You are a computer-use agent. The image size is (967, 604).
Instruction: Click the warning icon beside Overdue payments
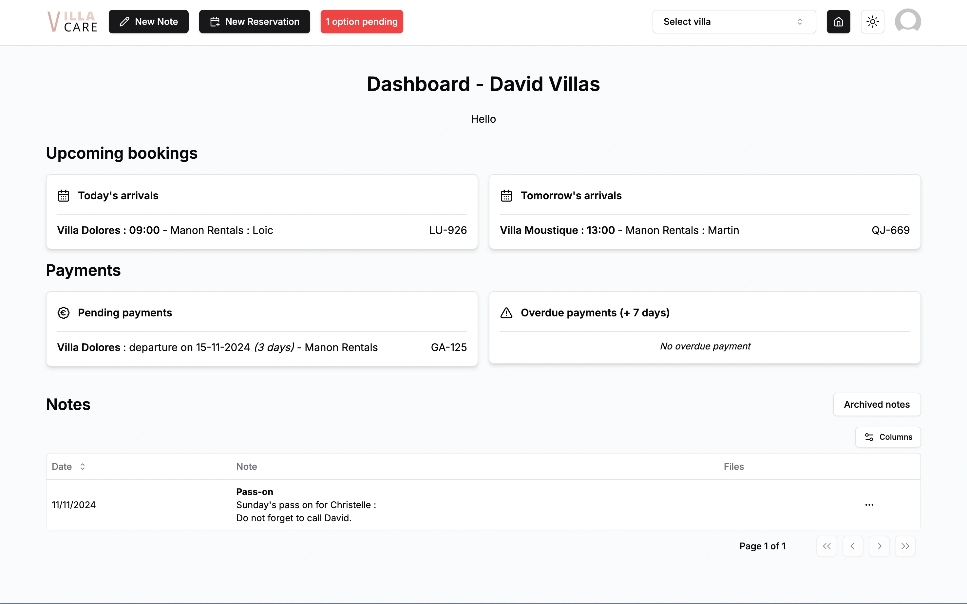[x=506, y=313]
